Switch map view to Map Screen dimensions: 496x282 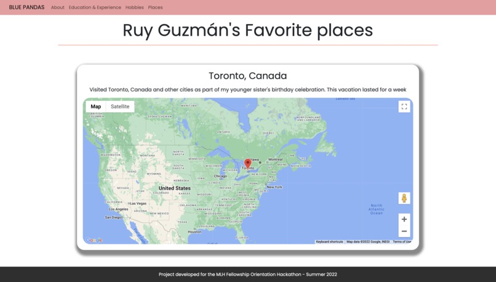96,107
